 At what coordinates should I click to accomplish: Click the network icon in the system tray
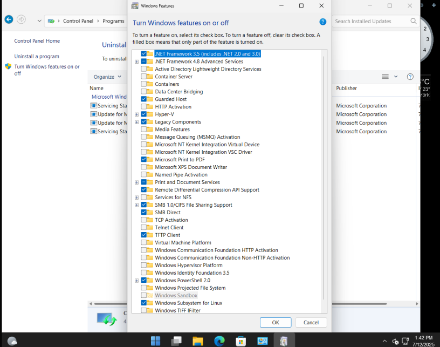[x=405, y=342]
